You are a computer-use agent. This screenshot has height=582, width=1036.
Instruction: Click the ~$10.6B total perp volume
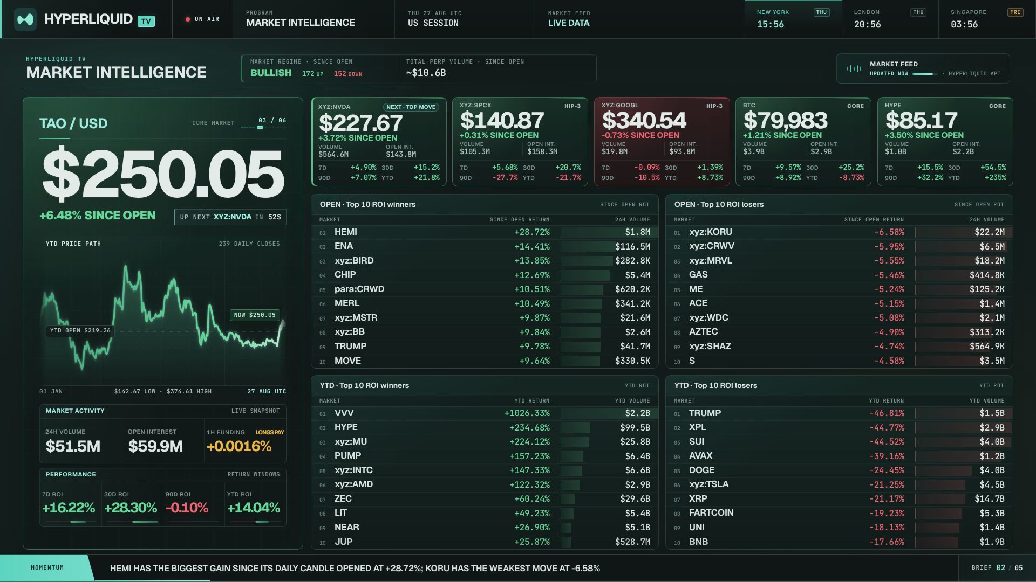(426, 73)
